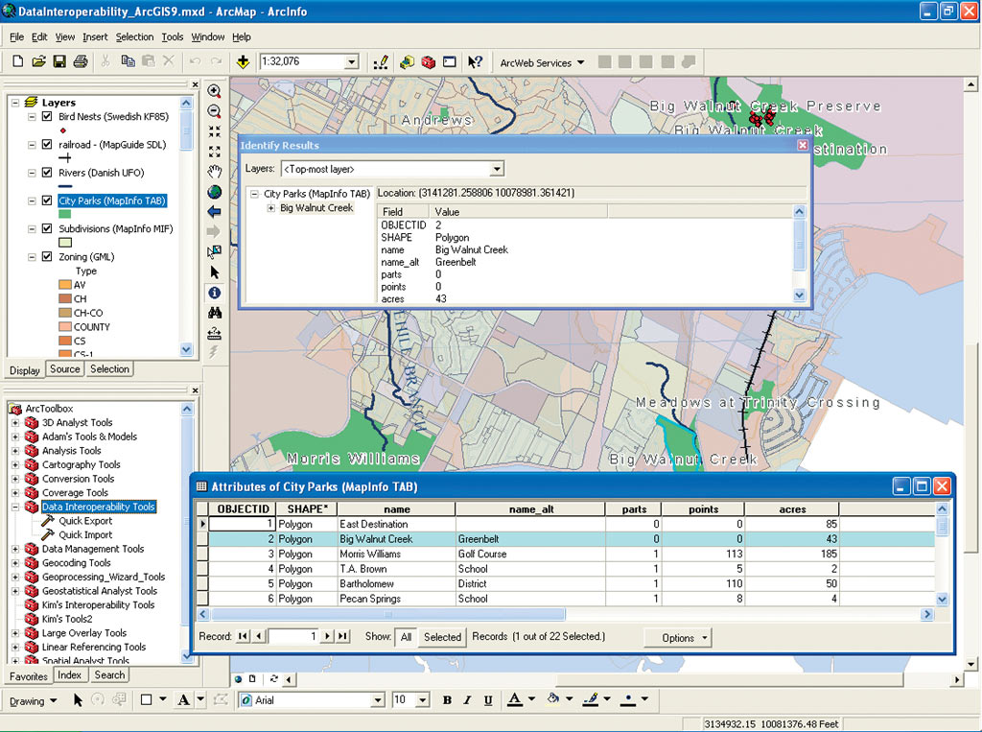
Task: Select the Identify tool icon
Action: pos(214,293)
